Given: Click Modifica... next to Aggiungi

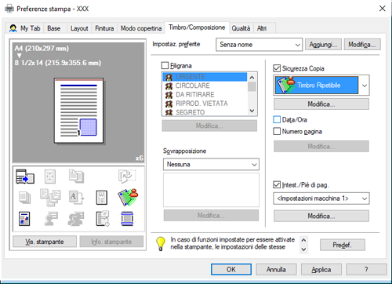Looking at the screenshot, I should 362,45.
